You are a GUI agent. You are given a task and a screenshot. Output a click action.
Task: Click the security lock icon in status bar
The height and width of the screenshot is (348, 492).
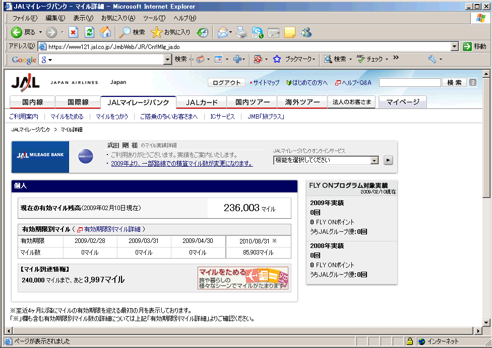pos(409,341)
